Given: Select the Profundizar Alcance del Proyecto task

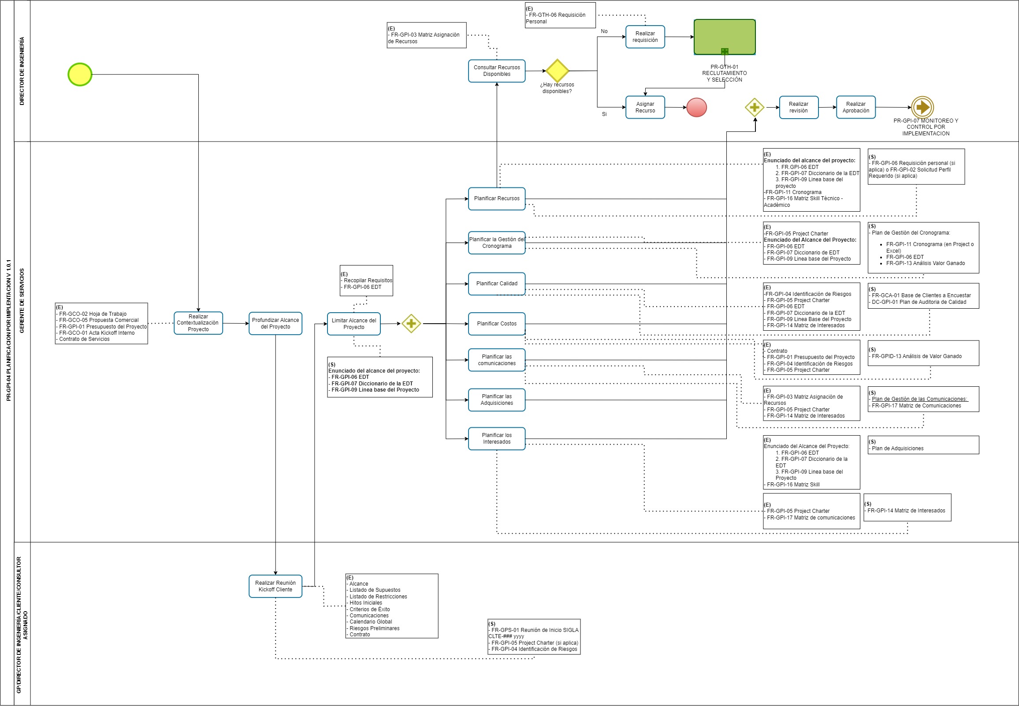Looking at the screenshot, I should tap(275, 324).
